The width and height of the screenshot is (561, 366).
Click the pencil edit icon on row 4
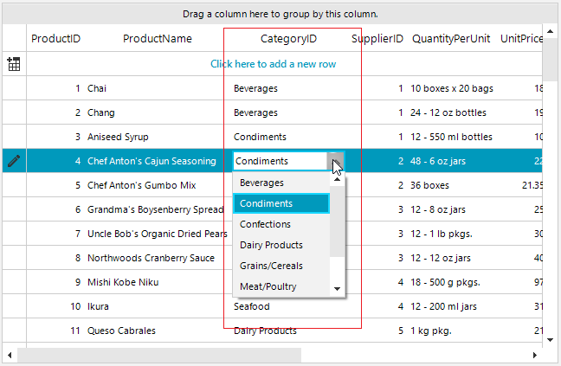click(x=13, y=160)
